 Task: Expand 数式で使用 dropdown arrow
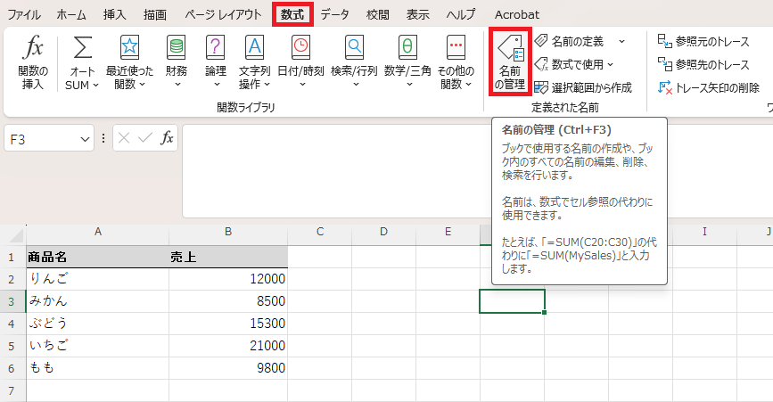611,64
